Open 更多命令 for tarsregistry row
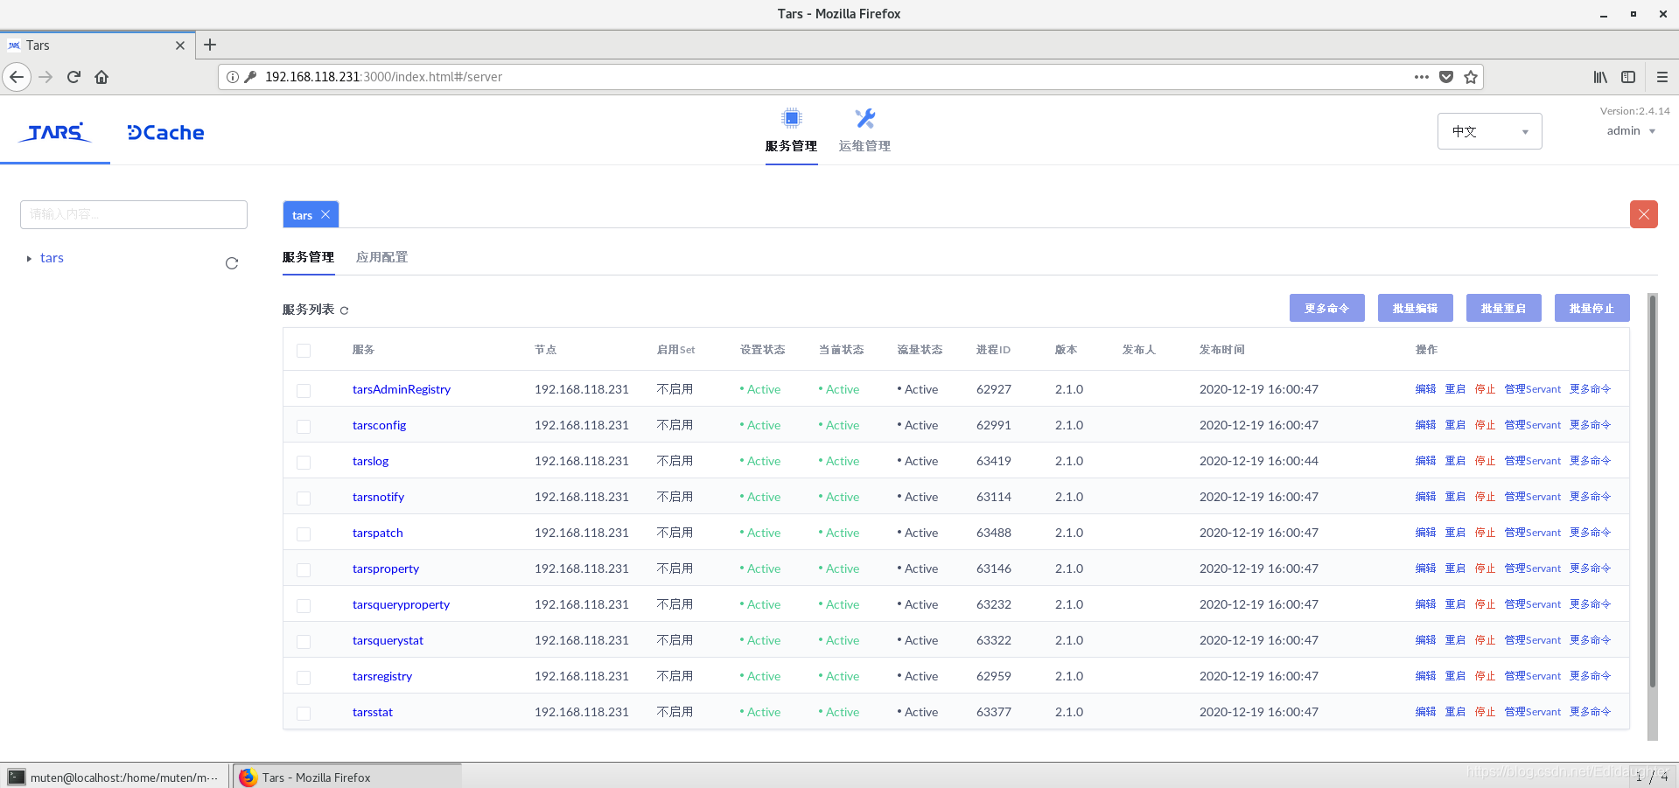The image size is (1679, 788). [x=1590, y=676]
